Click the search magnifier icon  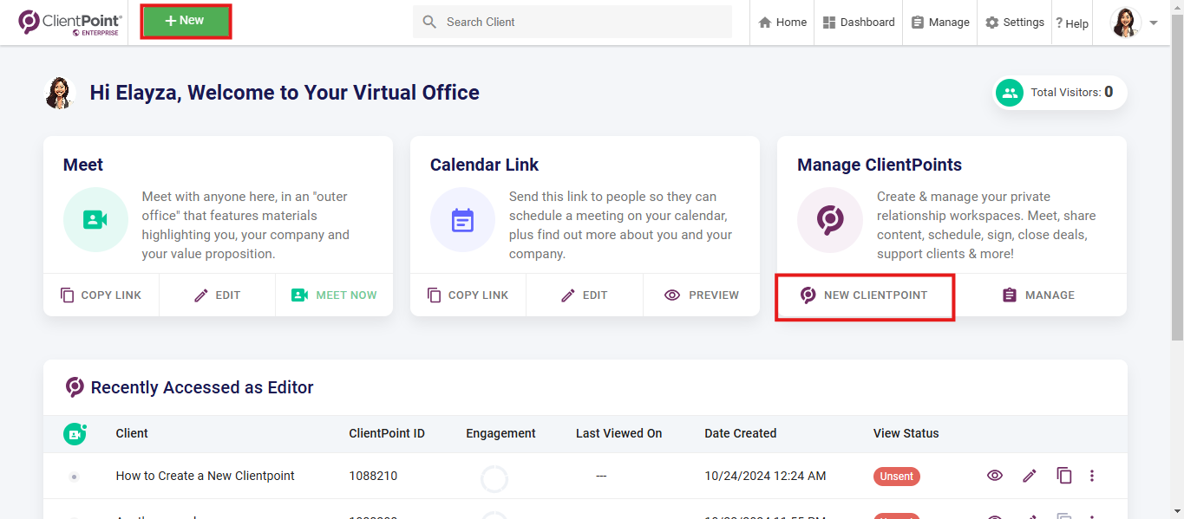pyautogui.click(x=429, y=22)
